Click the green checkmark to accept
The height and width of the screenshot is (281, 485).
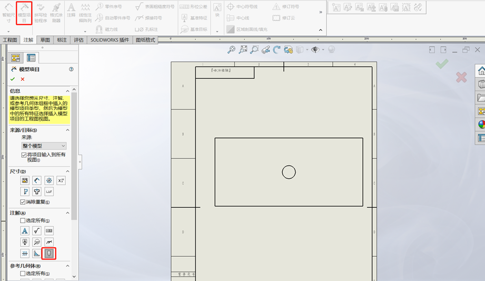(x=13, y=79)
